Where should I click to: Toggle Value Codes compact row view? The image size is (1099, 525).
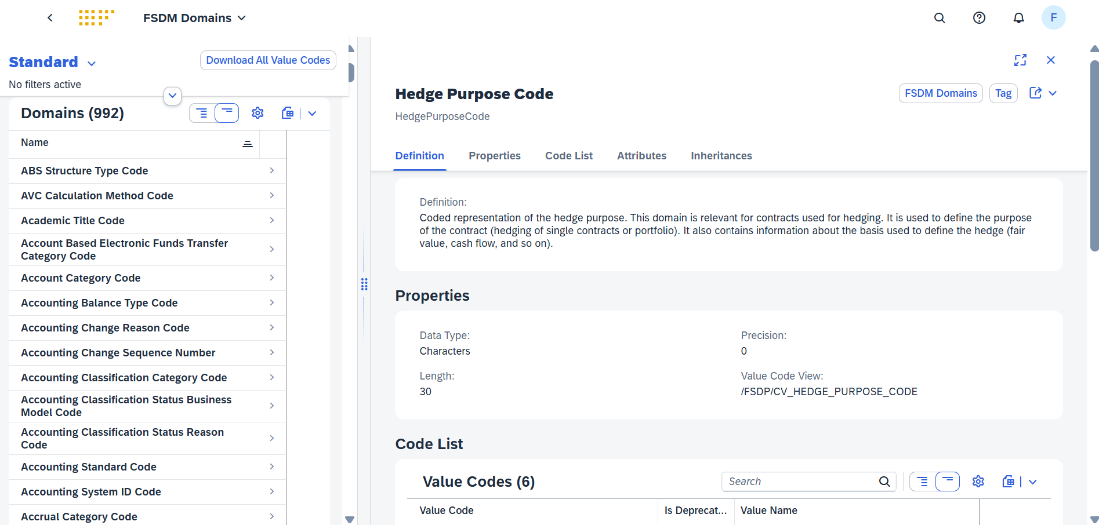pyautogui.click(x=947, y=482)
